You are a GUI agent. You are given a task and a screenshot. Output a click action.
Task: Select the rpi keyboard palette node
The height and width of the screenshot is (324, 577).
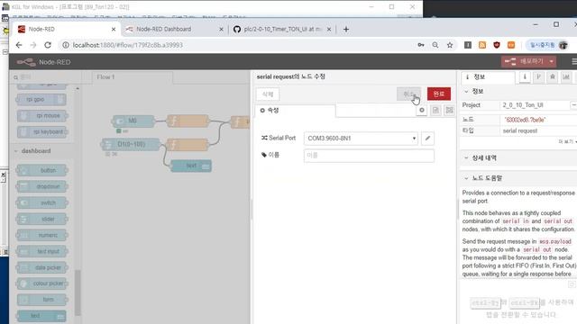click(x=42, y=132)
